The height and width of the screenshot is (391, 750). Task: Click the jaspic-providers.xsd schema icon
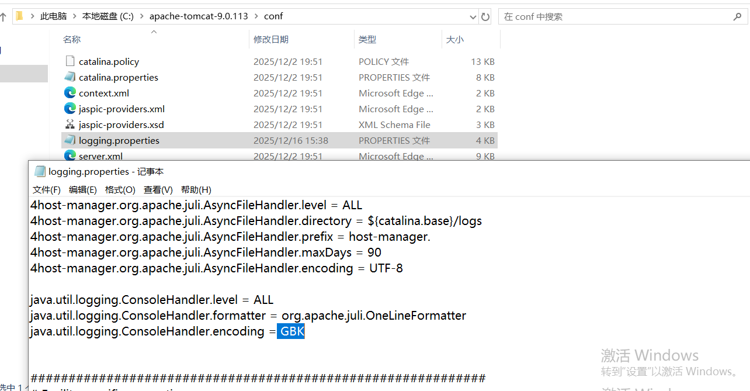[70, 124]
